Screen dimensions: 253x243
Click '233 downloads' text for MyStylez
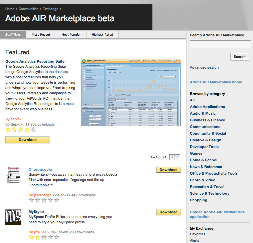click(x=82, y=232)
